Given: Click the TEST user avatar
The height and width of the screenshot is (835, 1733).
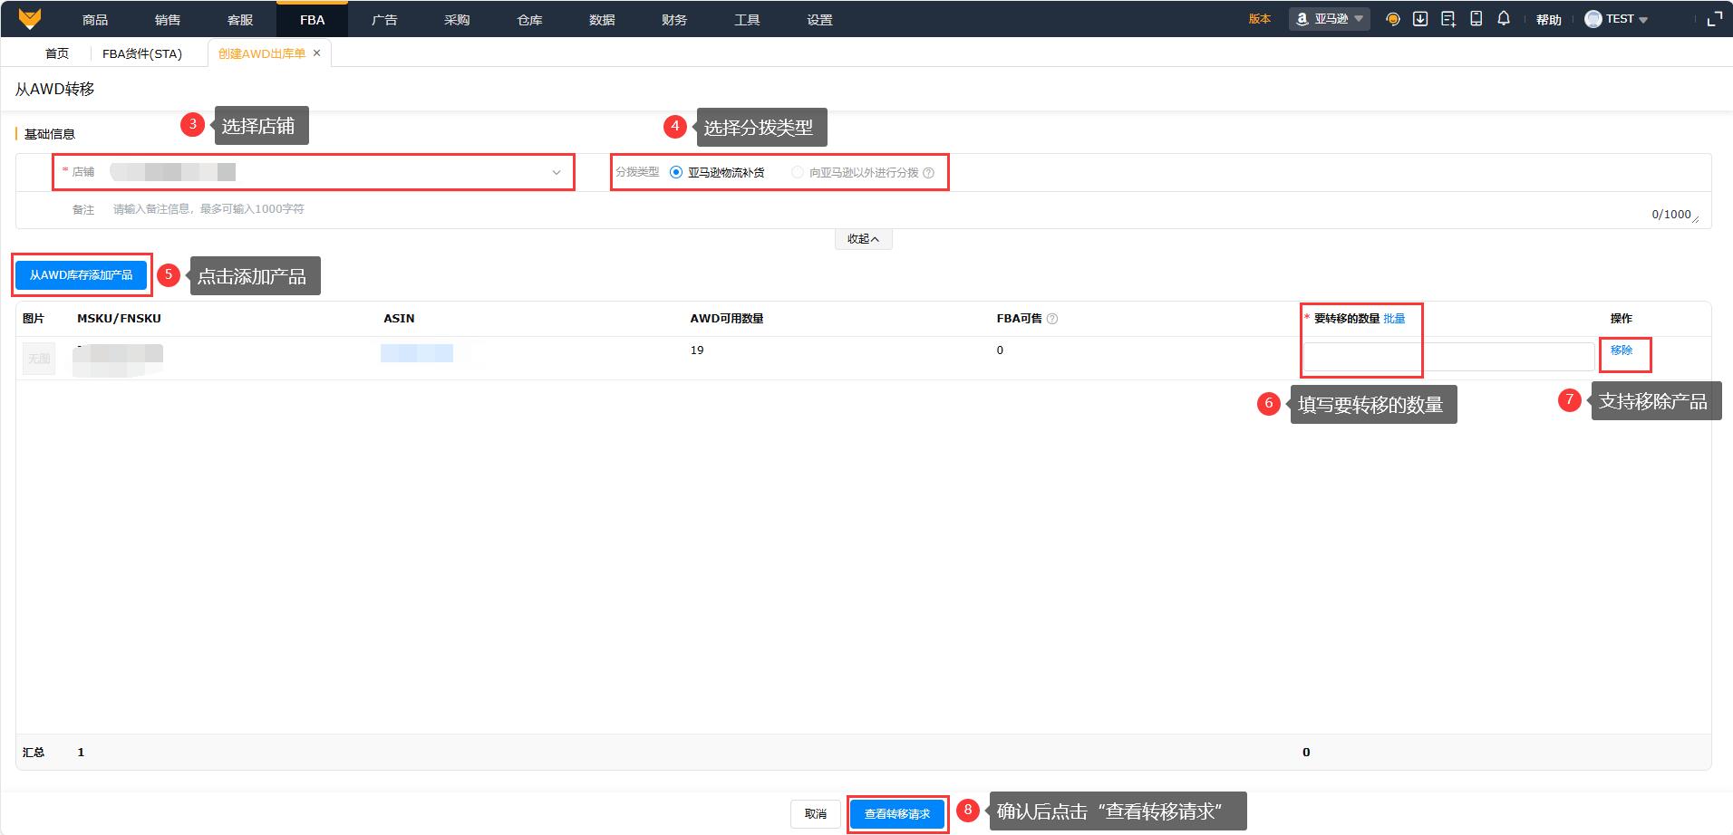Looking at the screenshot, I should pyautogui.click(x=1593, y=19).
